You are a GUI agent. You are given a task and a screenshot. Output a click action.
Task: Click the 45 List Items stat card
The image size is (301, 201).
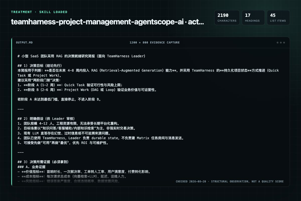pos(278,18)
